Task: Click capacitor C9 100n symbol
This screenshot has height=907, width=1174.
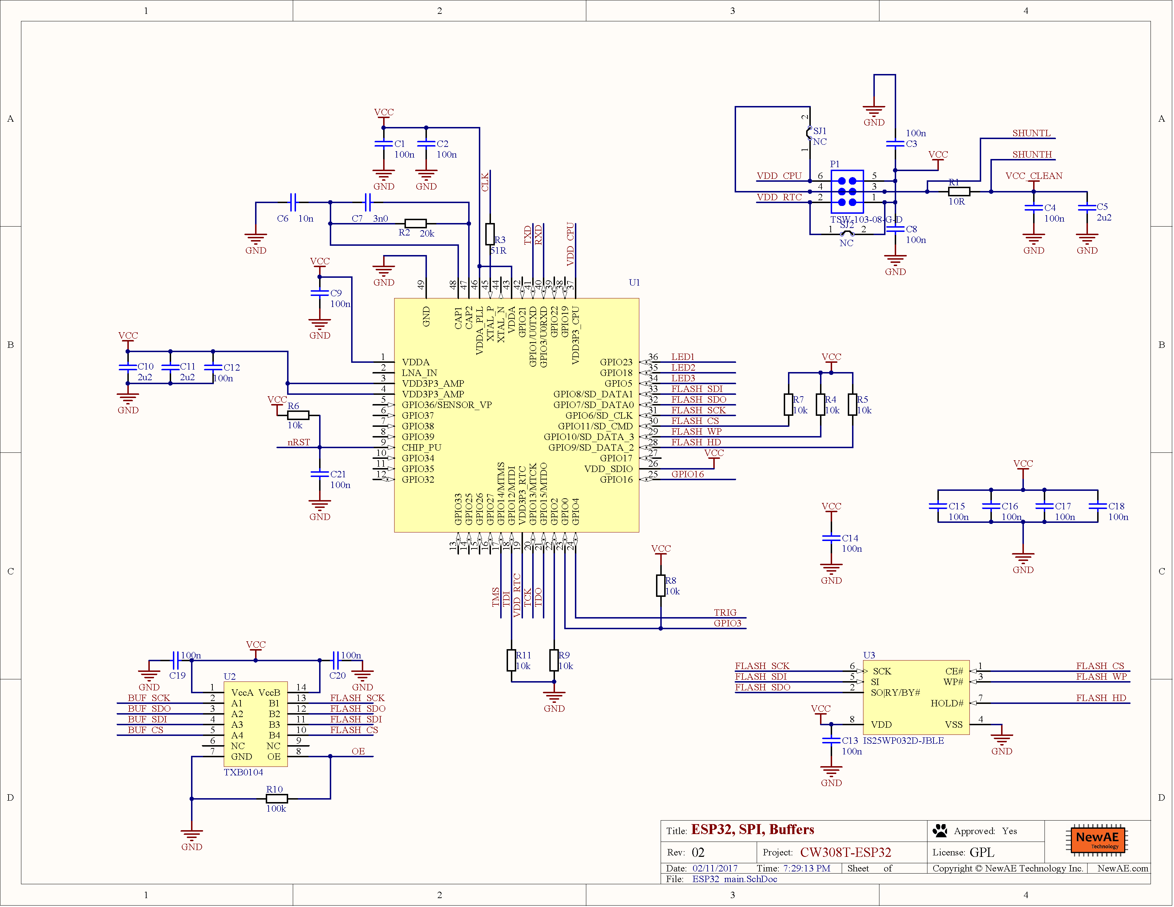Action: point(320,293)
